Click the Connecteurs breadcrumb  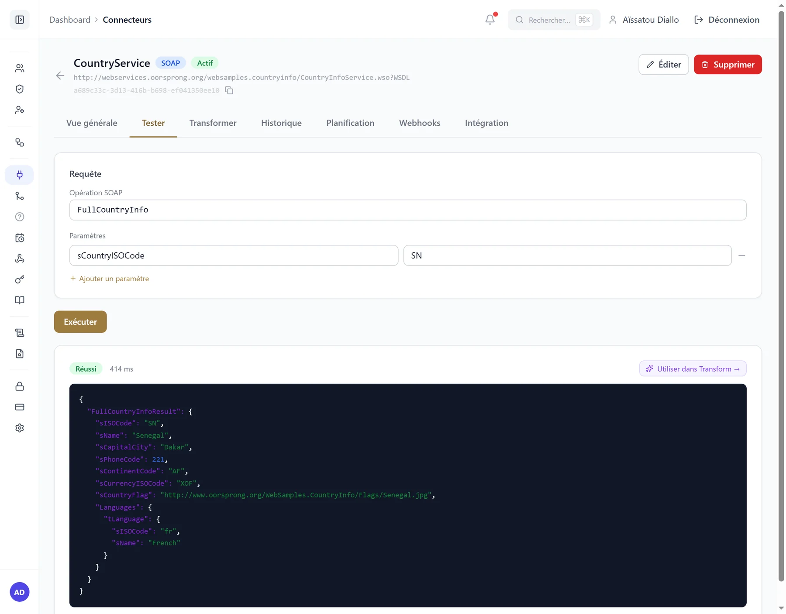[x=127, y=20]
